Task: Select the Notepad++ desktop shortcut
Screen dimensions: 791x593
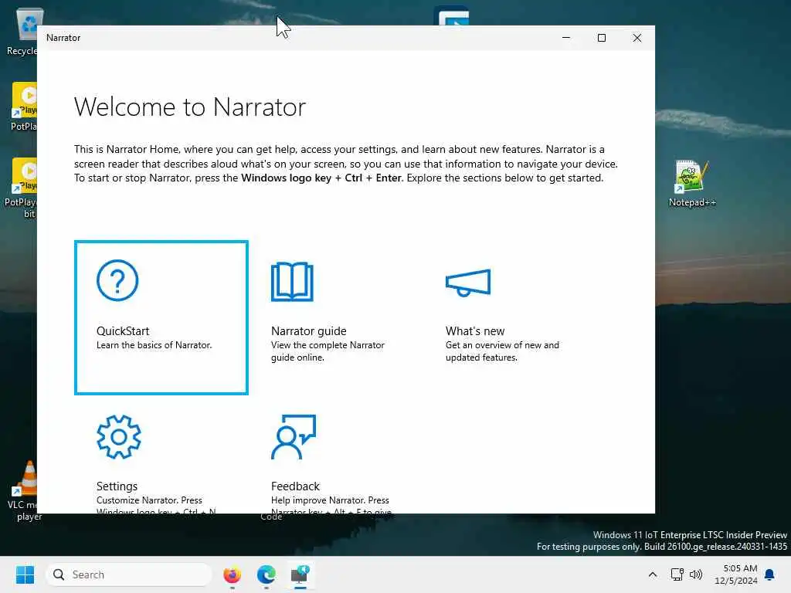Action: tap(692, 184)
